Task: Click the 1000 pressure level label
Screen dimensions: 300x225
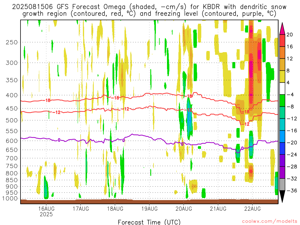Action: 10,199
